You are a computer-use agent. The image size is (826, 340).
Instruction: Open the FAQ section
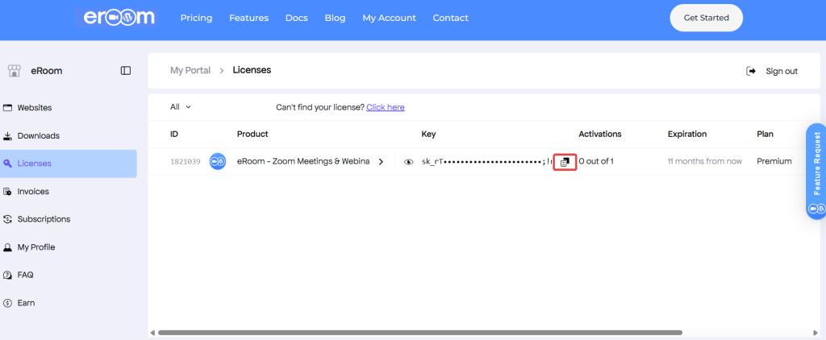click(x=25, y=275)
